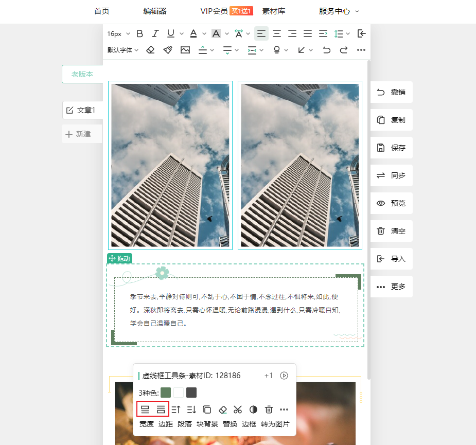Select the green color swatch
Screen dimensions: 476x445
click(x=166, y=393)
